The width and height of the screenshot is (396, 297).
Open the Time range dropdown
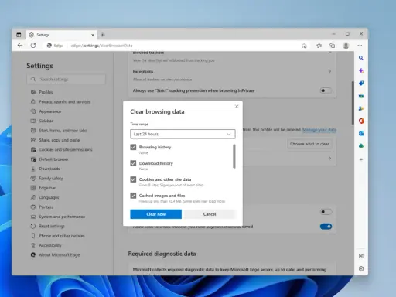tap(183, 134)
